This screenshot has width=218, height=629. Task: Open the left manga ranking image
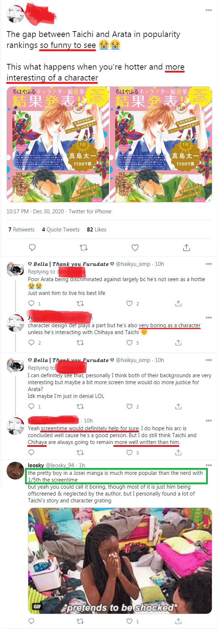coord(58,144)
